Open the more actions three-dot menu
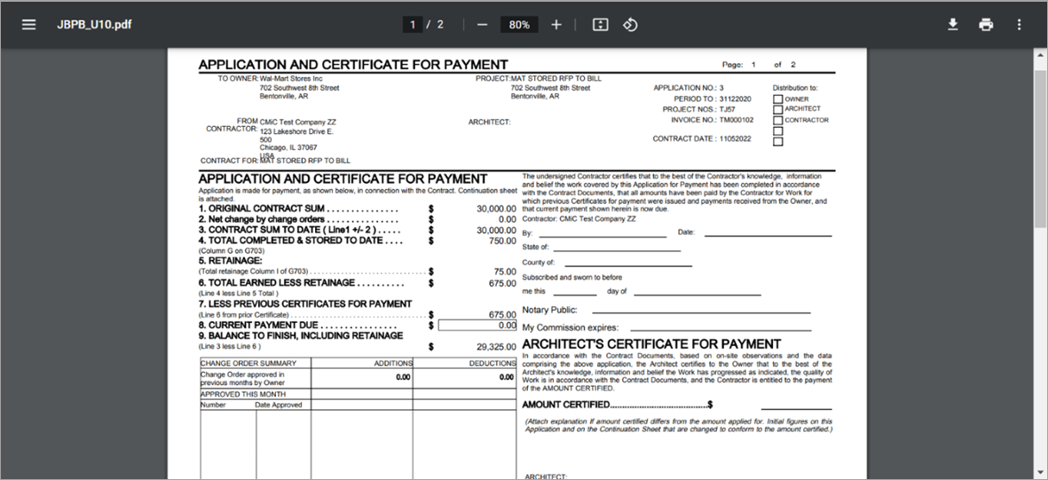Viewport: 1048px width, 480px height. [x=1019, y=25]
